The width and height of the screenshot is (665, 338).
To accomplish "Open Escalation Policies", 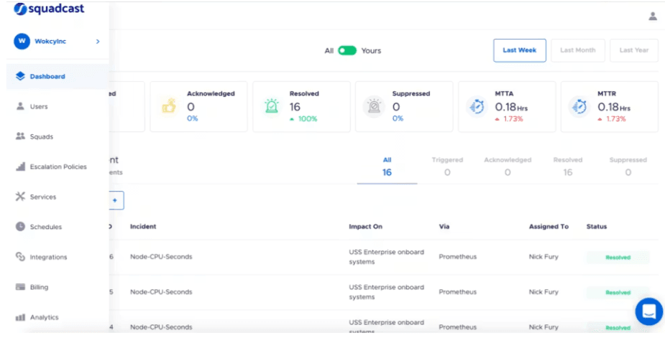I will coord(58,167).
